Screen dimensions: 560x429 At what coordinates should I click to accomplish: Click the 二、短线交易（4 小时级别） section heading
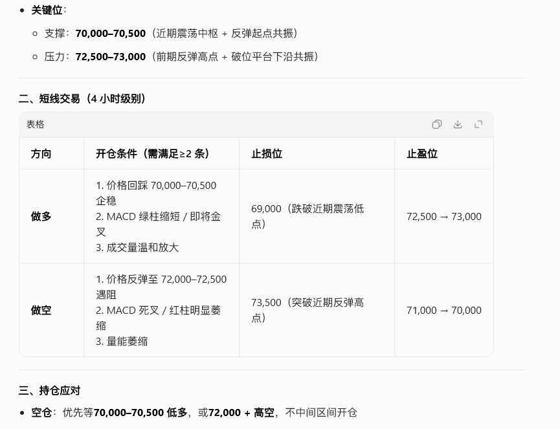tap(82, 98)
